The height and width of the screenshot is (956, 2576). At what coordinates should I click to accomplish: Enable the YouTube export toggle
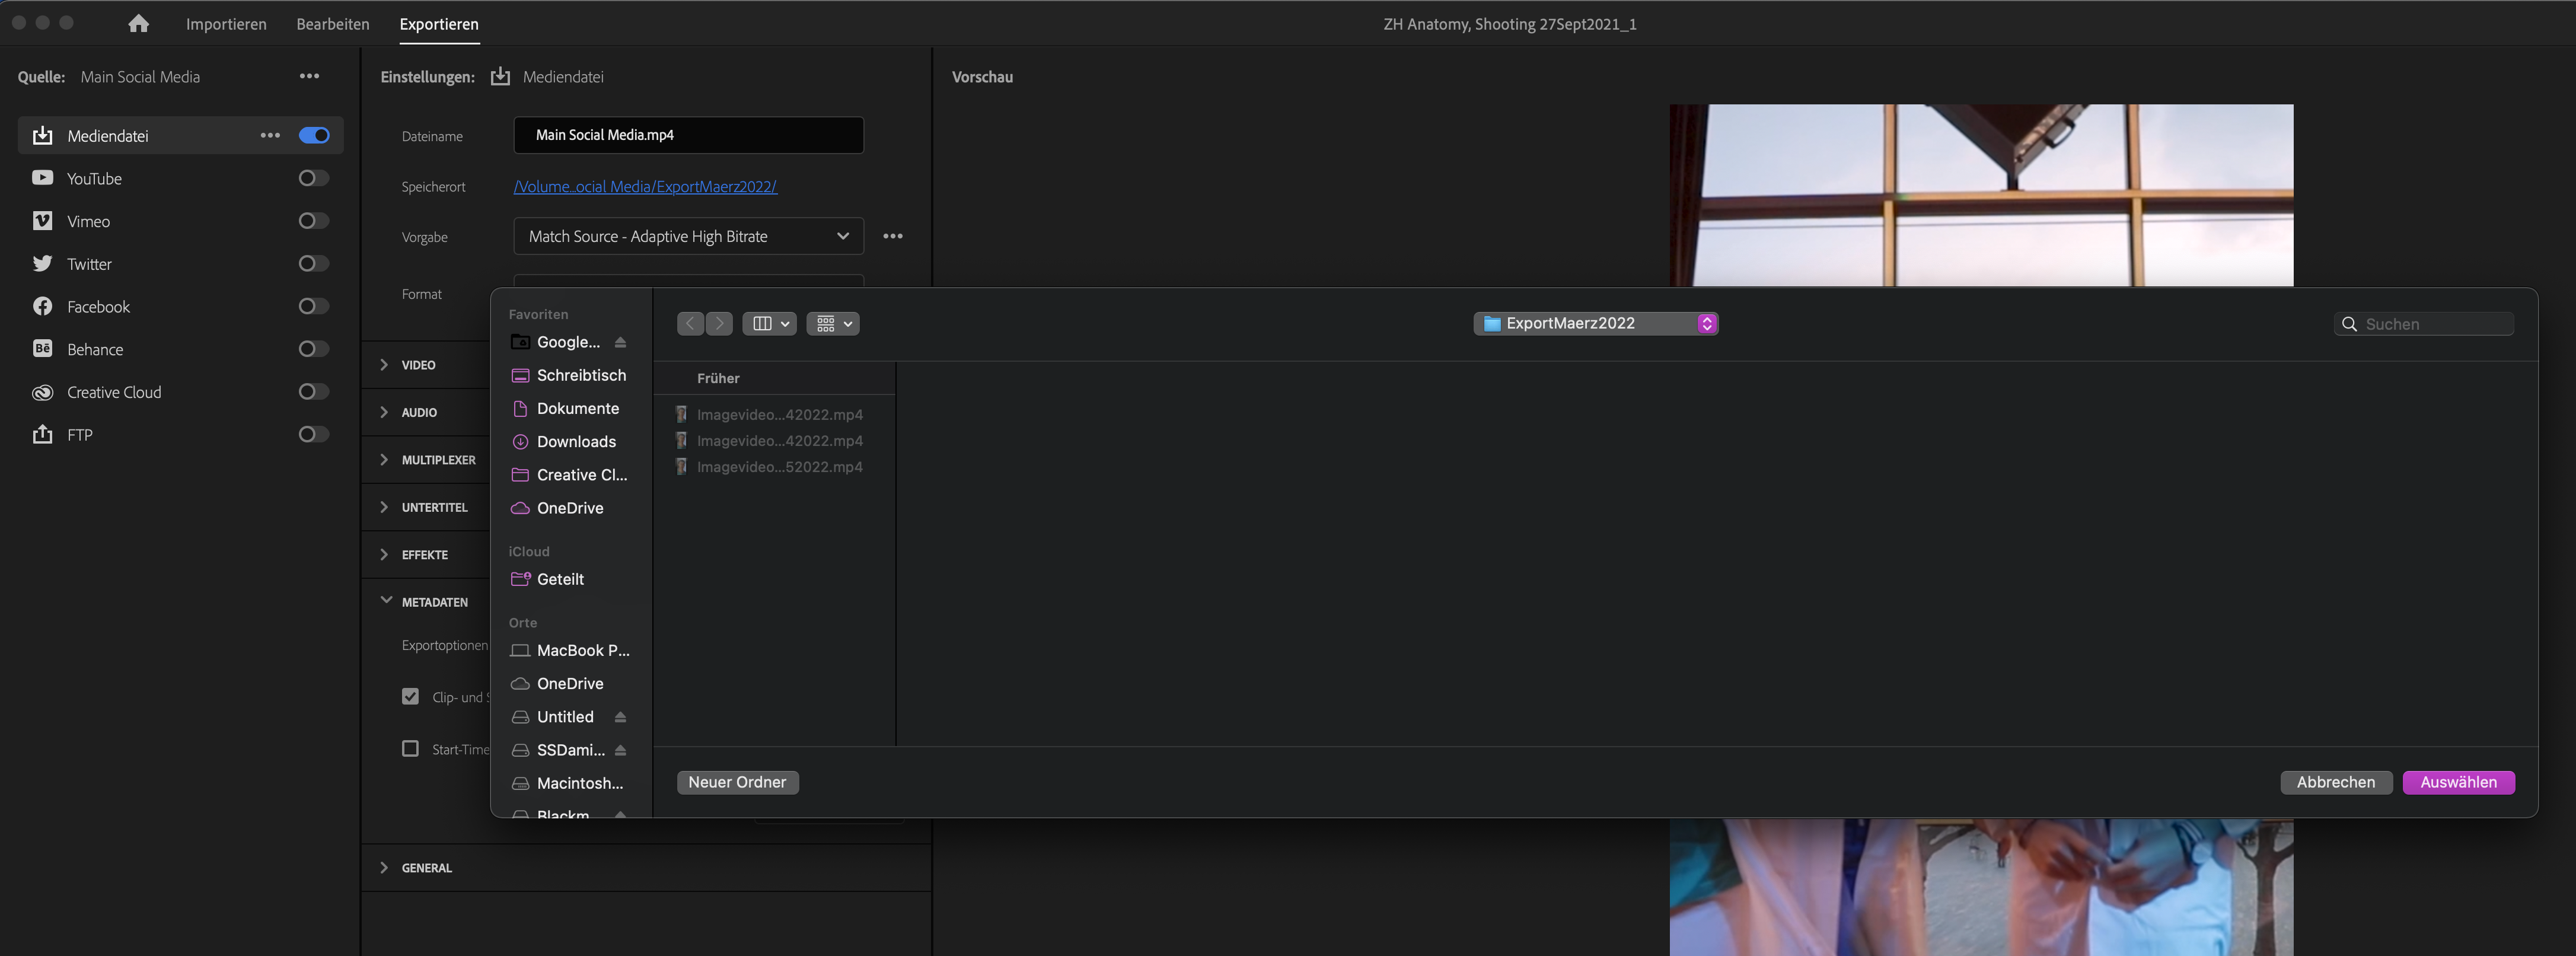tap(313, 178)
